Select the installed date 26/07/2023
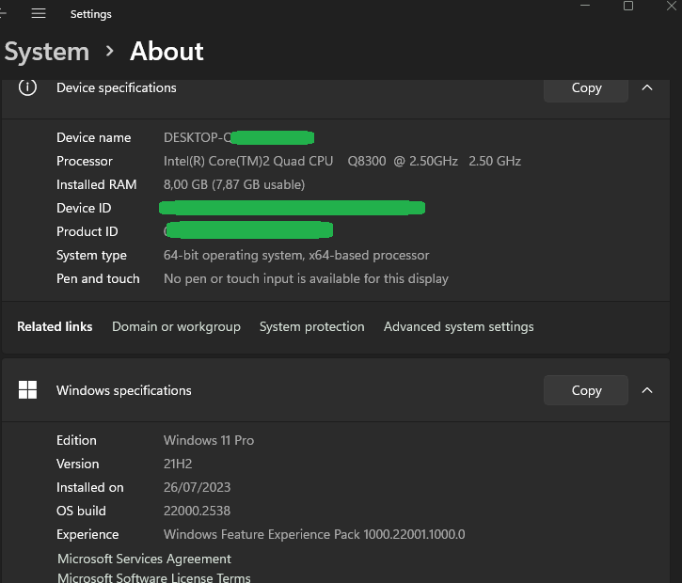This screenshot has height=583, width=682. click(x=197, y=487)
